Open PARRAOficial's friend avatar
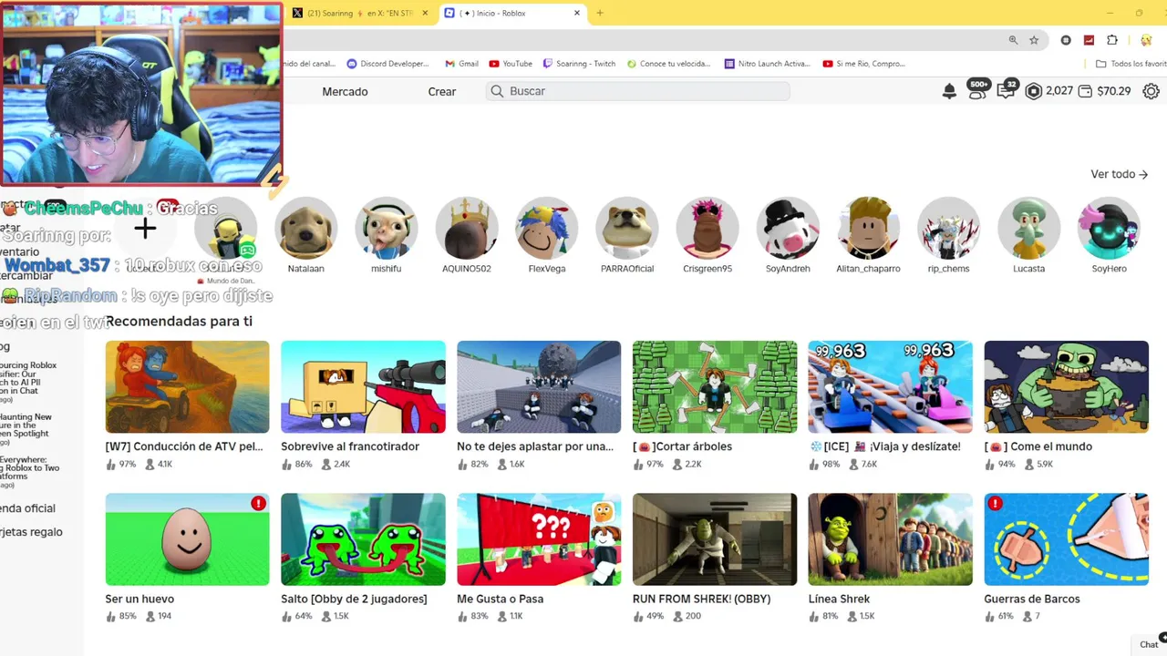1167x656 pixels. point(627,228)
